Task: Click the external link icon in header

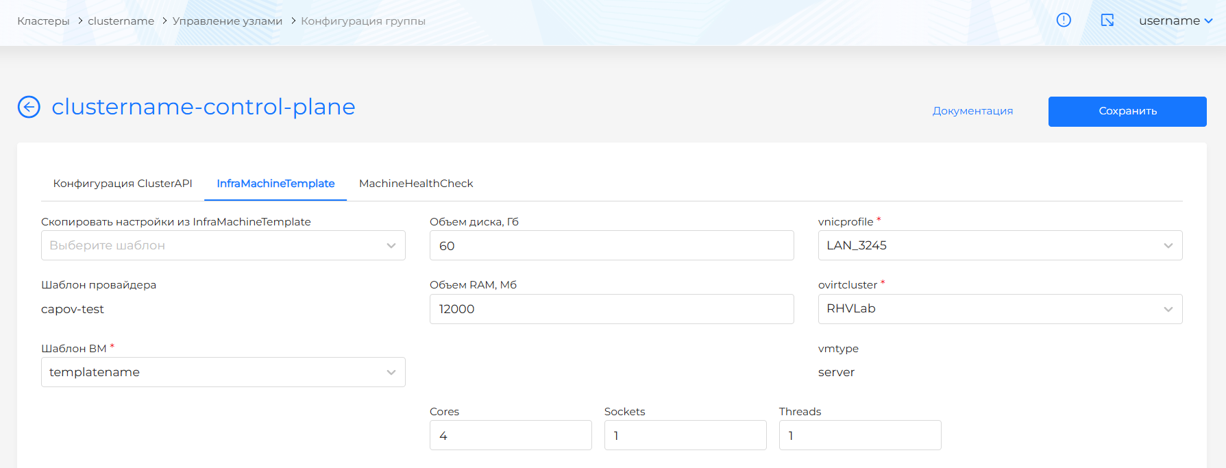Action: point(1107,21)
